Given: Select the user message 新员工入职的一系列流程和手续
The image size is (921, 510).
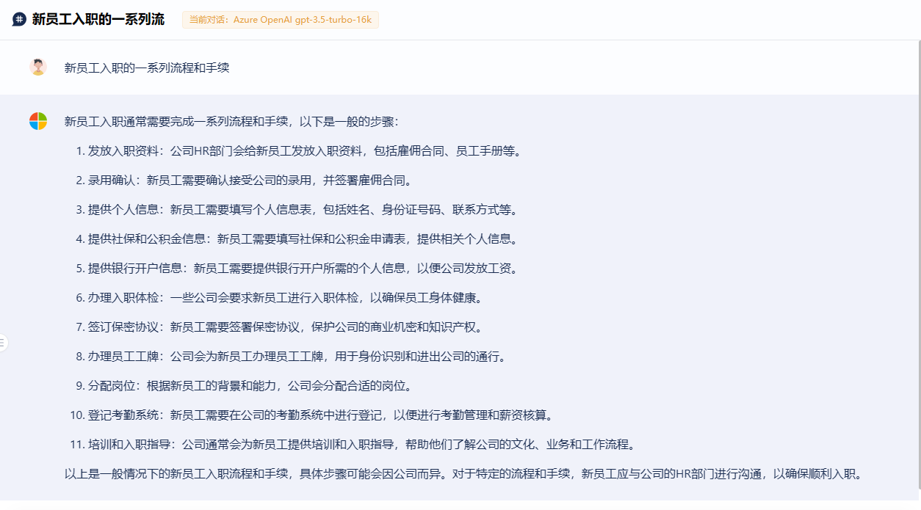Looking at the screenshot, I should pos(147,68).
